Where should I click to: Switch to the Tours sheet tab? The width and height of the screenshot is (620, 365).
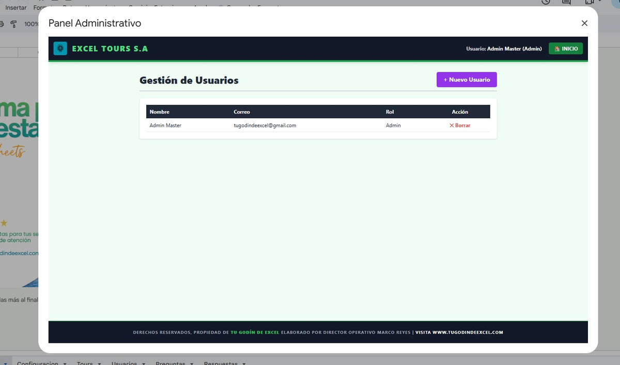(85, 363)
